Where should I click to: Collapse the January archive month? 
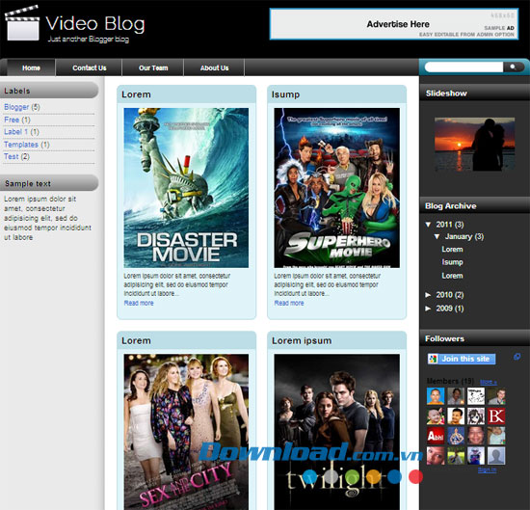coord(437,236)
